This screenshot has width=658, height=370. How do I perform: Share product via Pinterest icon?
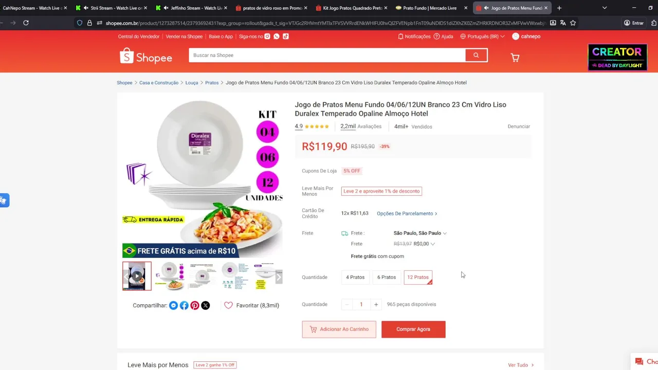195,305
